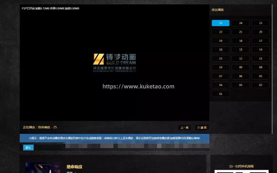Screen dimensions: 277x173
Task: Open episode 23
Action: (260, 23)
